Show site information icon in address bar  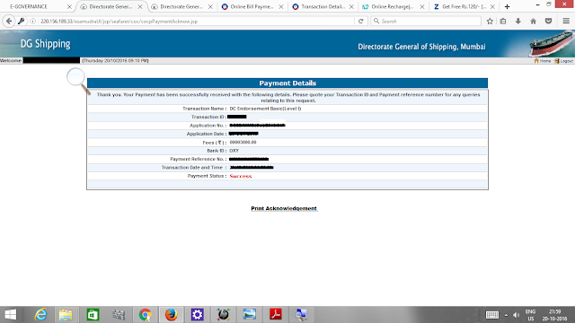click(x=32, y=22)
